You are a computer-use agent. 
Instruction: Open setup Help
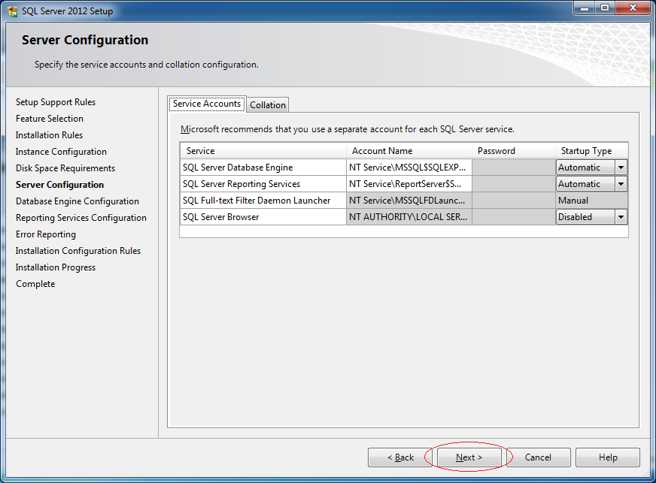tap(607, 457)
